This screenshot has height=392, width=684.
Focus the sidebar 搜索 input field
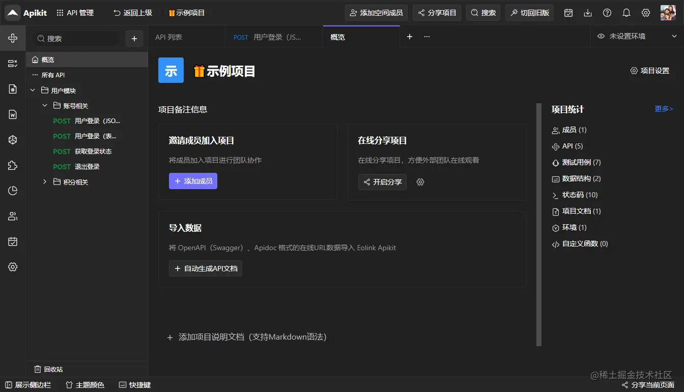point(75,39)
